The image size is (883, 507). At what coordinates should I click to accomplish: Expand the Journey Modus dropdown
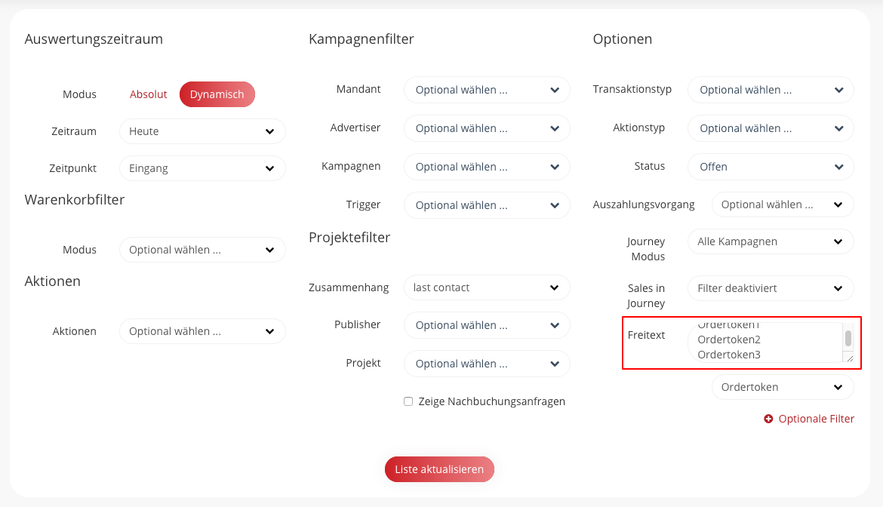[771, 242]
